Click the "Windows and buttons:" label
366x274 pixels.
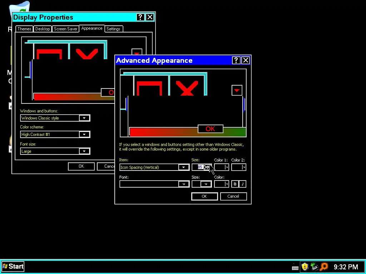39,111
